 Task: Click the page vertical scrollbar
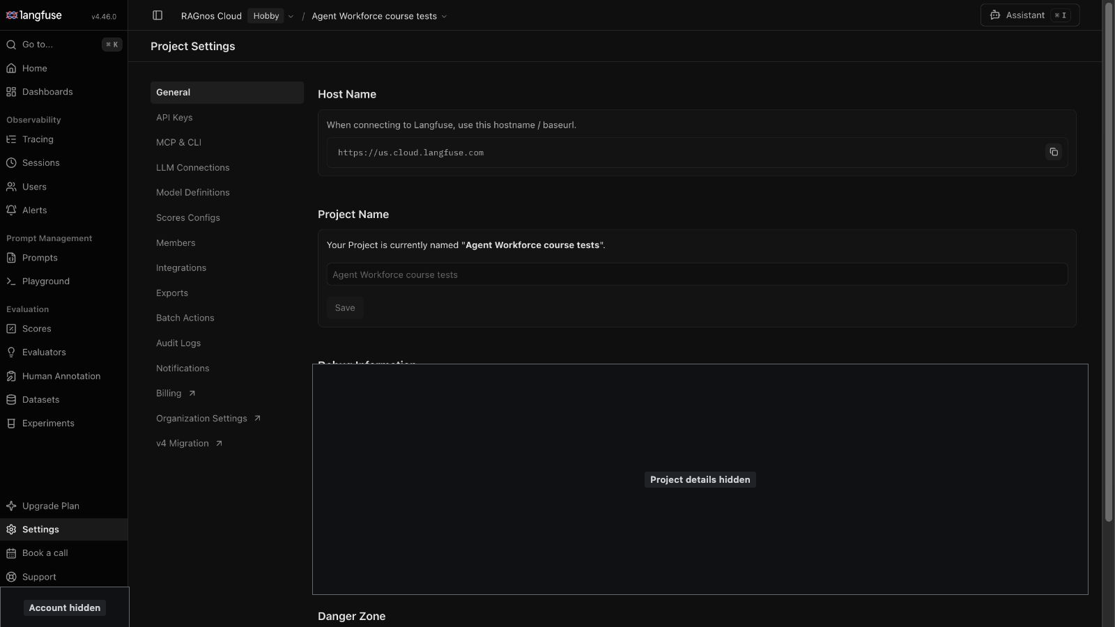pyautogui.click(x=1109, y=261)
